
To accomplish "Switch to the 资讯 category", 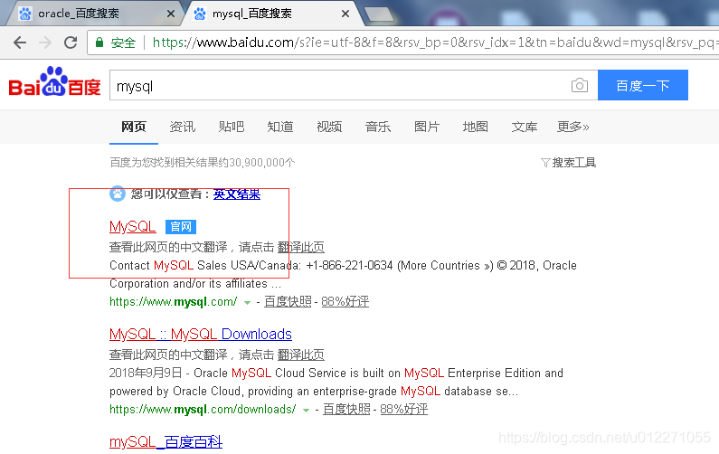I will (x=183, y=127).
